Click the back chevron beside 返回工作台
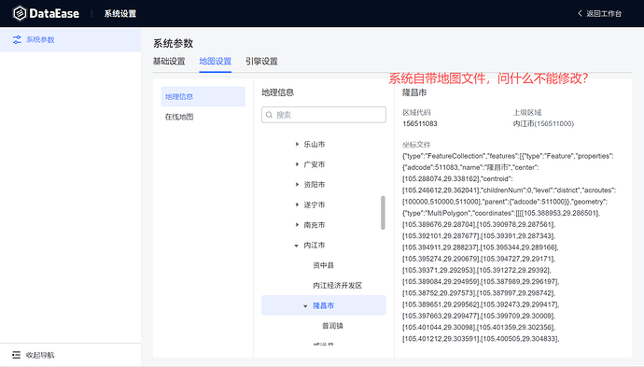Screen dimensions: 644x367 (580, 13)
